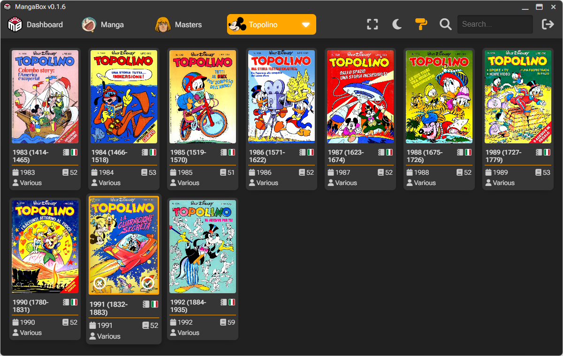
Task: Open the paint roller theme picker
Action: (x=421, y=24)
